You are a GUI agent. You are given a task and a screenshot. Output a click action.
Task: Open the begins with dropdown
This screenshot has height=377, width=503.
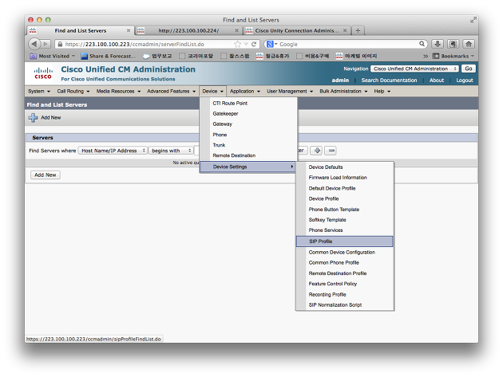[171, 151]
